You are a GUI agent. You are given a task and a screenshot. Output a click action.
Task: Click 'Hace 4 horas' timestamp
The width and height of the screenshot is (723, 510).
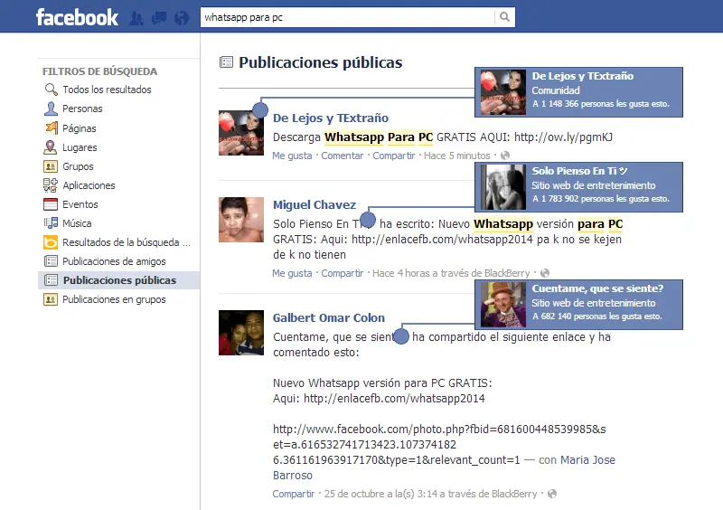pos(400,273)
